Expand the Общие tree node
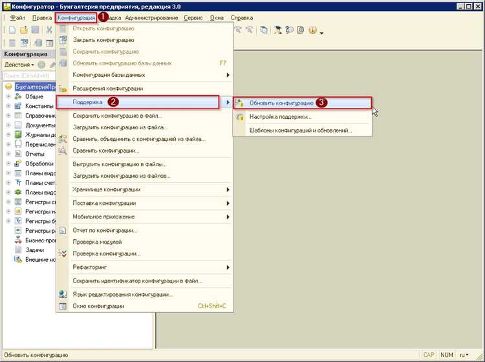The image size is (485, 362). pyautogui.click(x=8, y=96)
